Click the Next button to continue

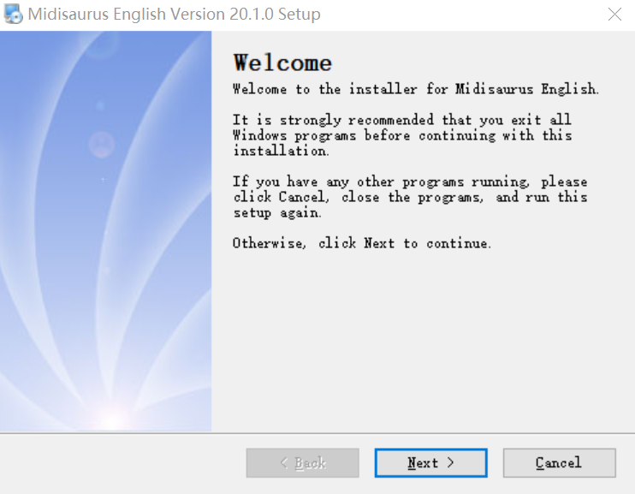click(431, 463)
